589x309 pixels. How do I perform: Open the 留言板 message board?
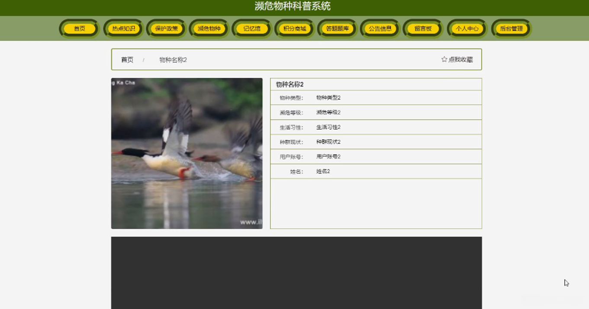[423, 29]
